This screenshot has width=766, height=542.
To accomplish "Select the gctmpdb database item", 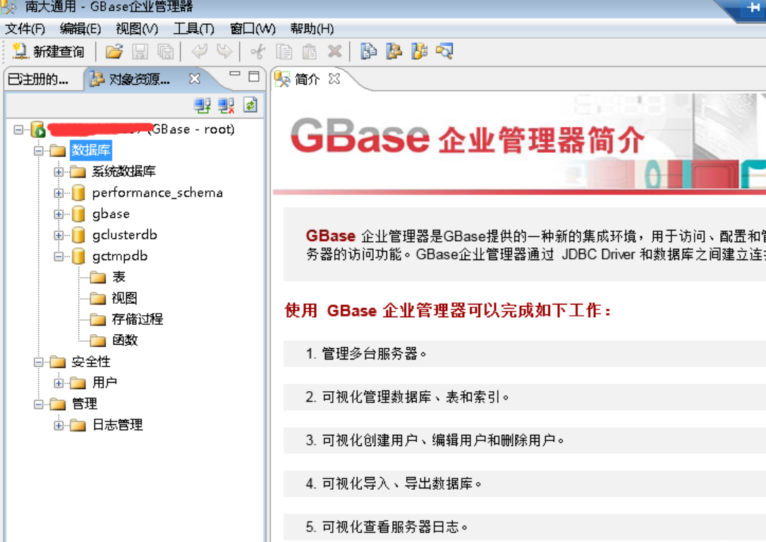I will point(120,256).
